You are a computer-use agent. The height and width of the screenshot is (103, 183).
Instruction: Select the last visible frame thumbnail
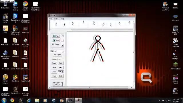[x=129, y=23]
